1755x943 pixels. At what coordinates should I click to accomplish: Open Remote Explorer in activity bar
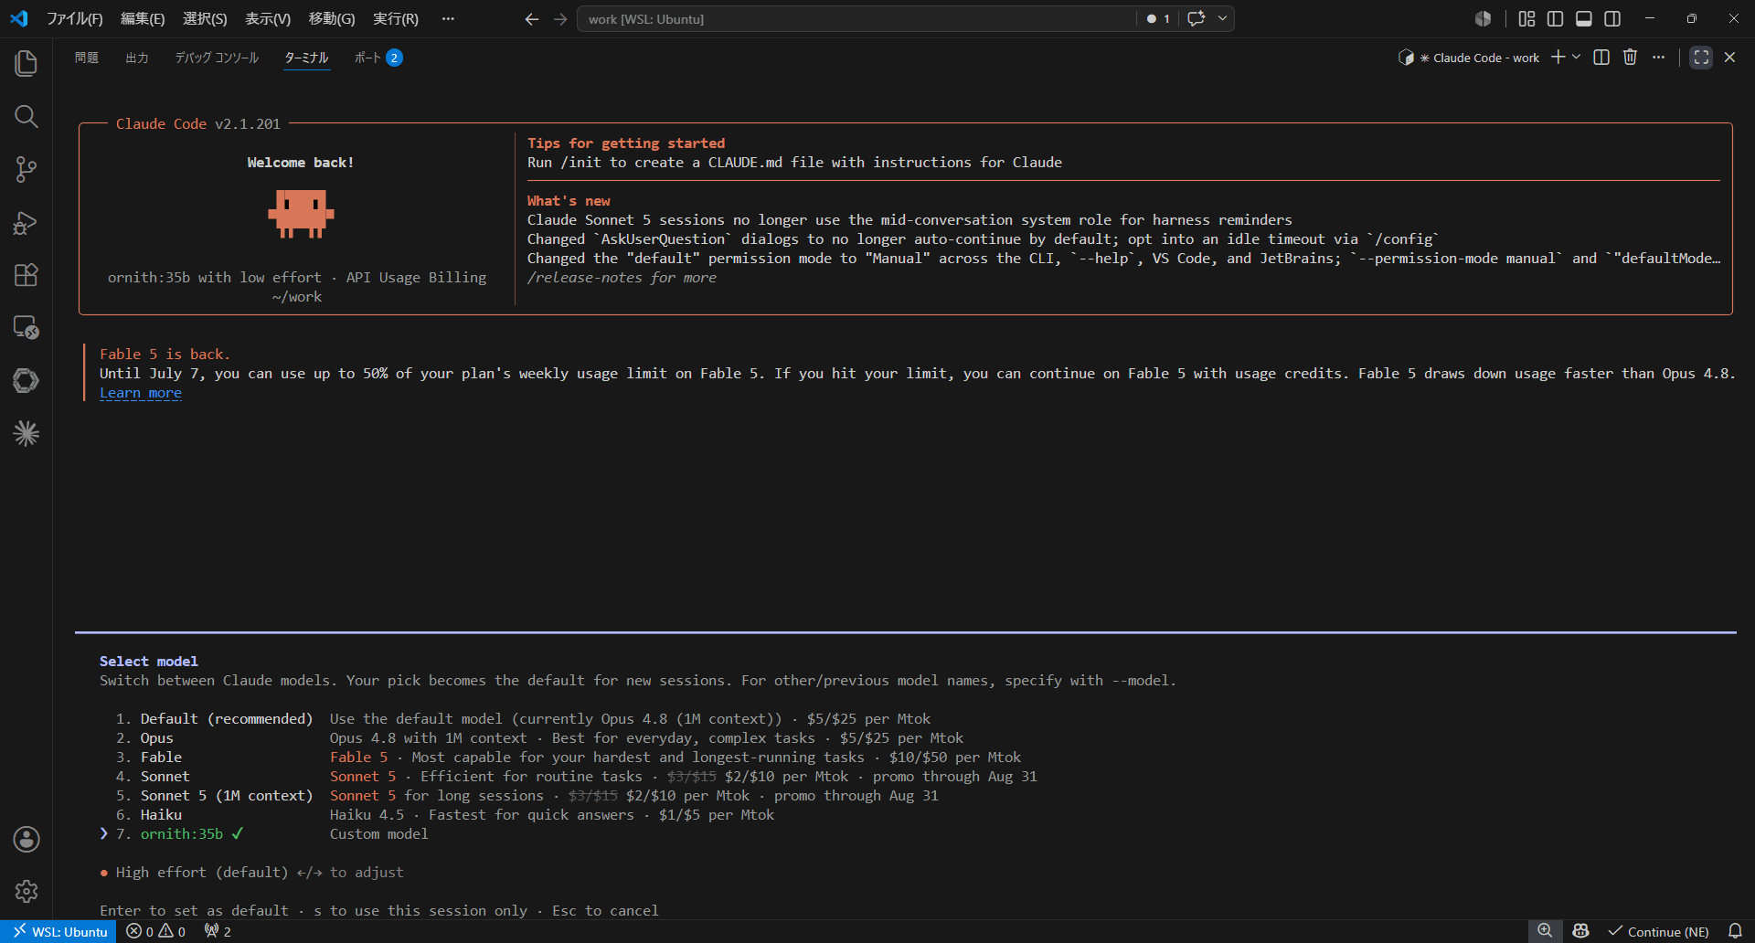27,327
